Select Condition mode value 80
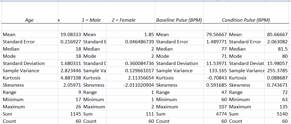Image resolution: width=291 pixels, height=124 pixels. (285, 56)
